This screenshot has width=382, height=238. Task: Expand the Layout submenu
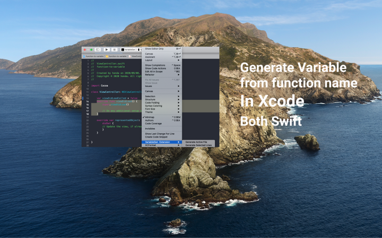pos(162,60)
